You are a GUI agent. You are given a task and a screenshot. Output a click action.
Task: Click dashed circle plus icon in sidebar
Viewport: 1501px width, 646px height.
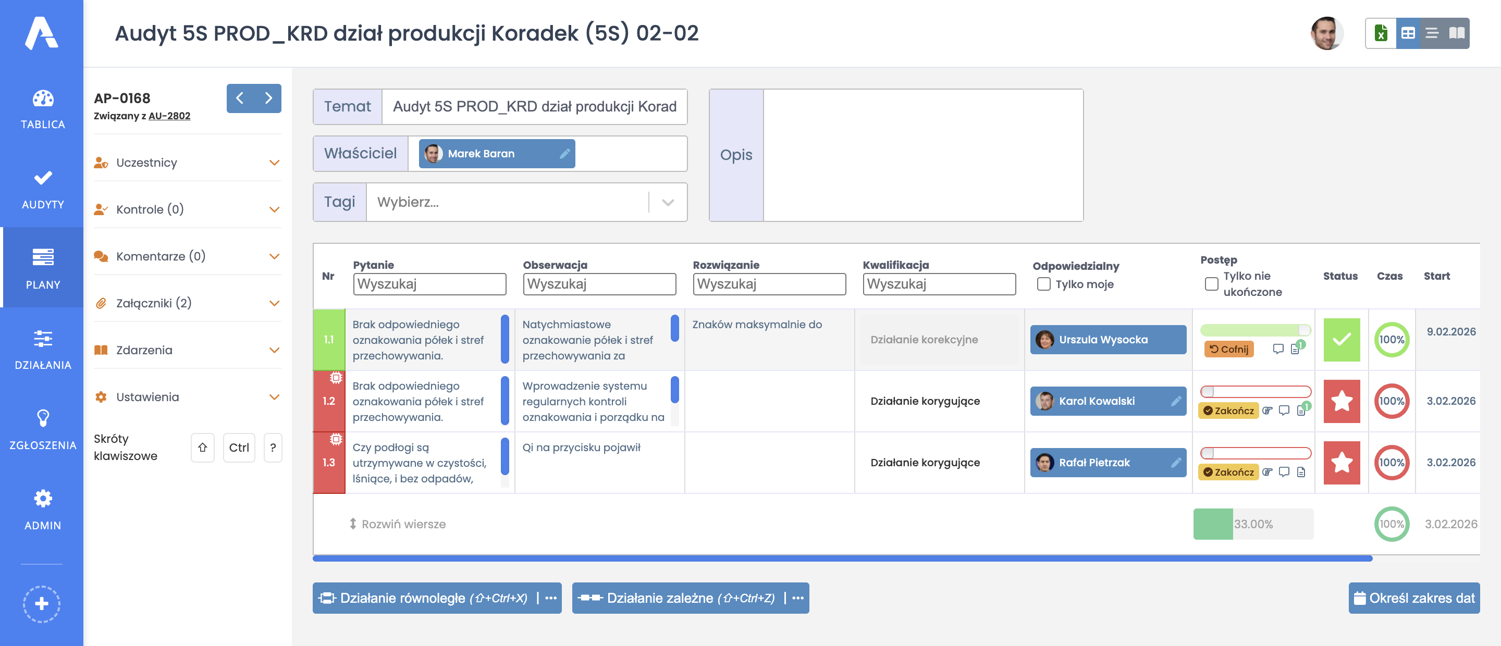point(41,603)
